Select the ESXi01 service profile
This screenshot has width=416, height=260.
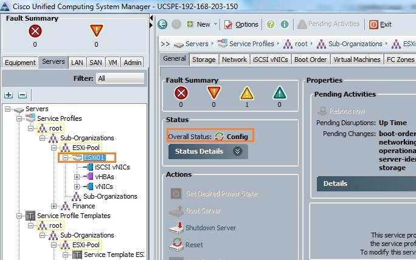(x=94, y=157)
